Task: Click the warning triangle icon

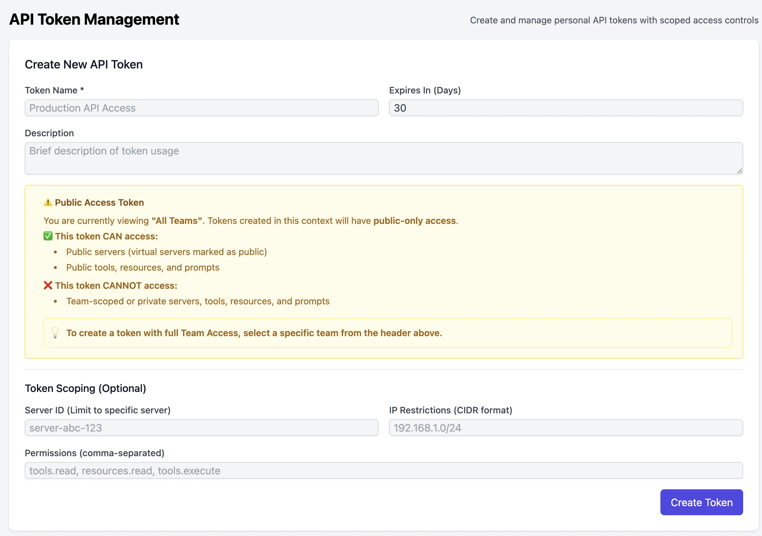Action: (x=48, y=202)
